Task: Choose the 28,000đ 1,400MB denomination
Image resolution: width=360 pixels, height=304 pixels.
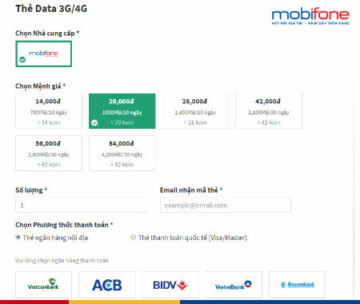Action: coord(195,111)
